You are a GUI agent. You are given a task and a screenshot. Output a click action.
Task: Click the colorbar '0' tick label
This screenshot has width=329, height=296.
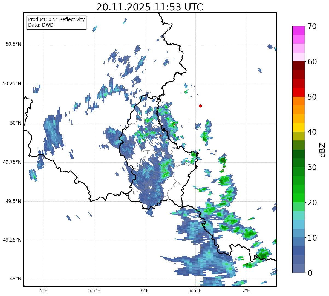pos(310,273)
